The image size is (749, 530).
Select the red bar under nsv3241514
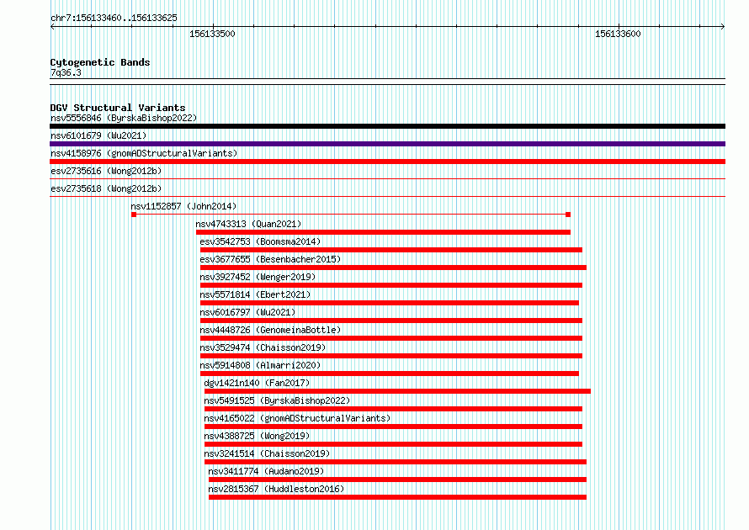coord(396,462)
